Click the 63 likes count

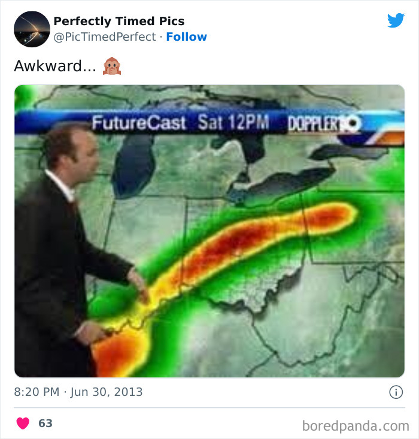(45, 423)
